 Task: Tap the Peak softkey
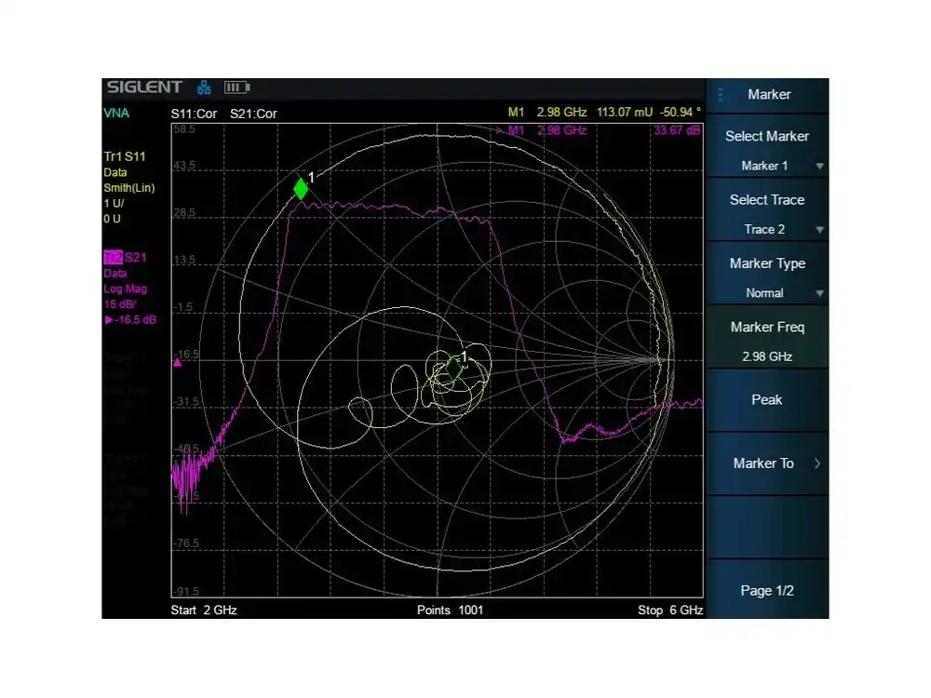tap(767, 400)
